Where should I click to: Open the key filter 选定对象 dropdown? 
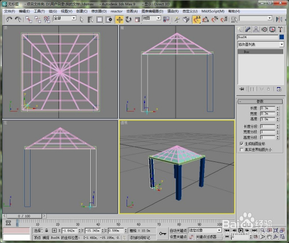(x=205, y=230)
